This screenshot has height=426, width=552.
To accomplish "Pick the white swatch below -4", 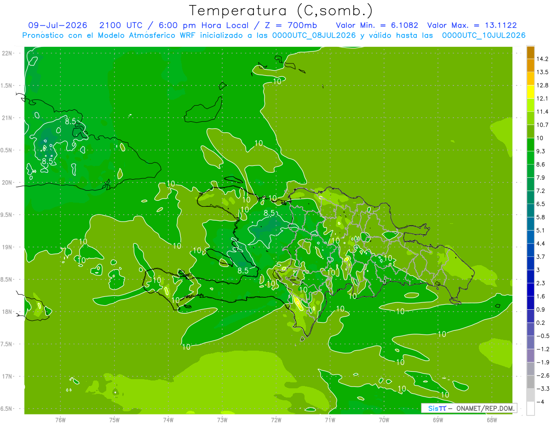I will click(530, 409).
